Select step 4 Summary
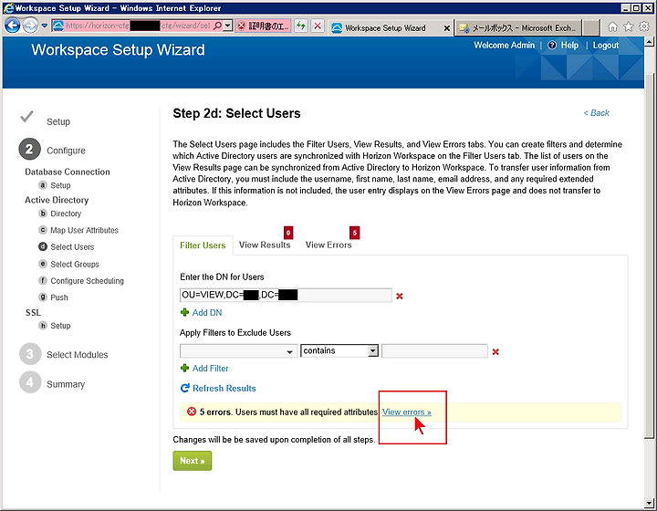 click(x=52, y=383)
